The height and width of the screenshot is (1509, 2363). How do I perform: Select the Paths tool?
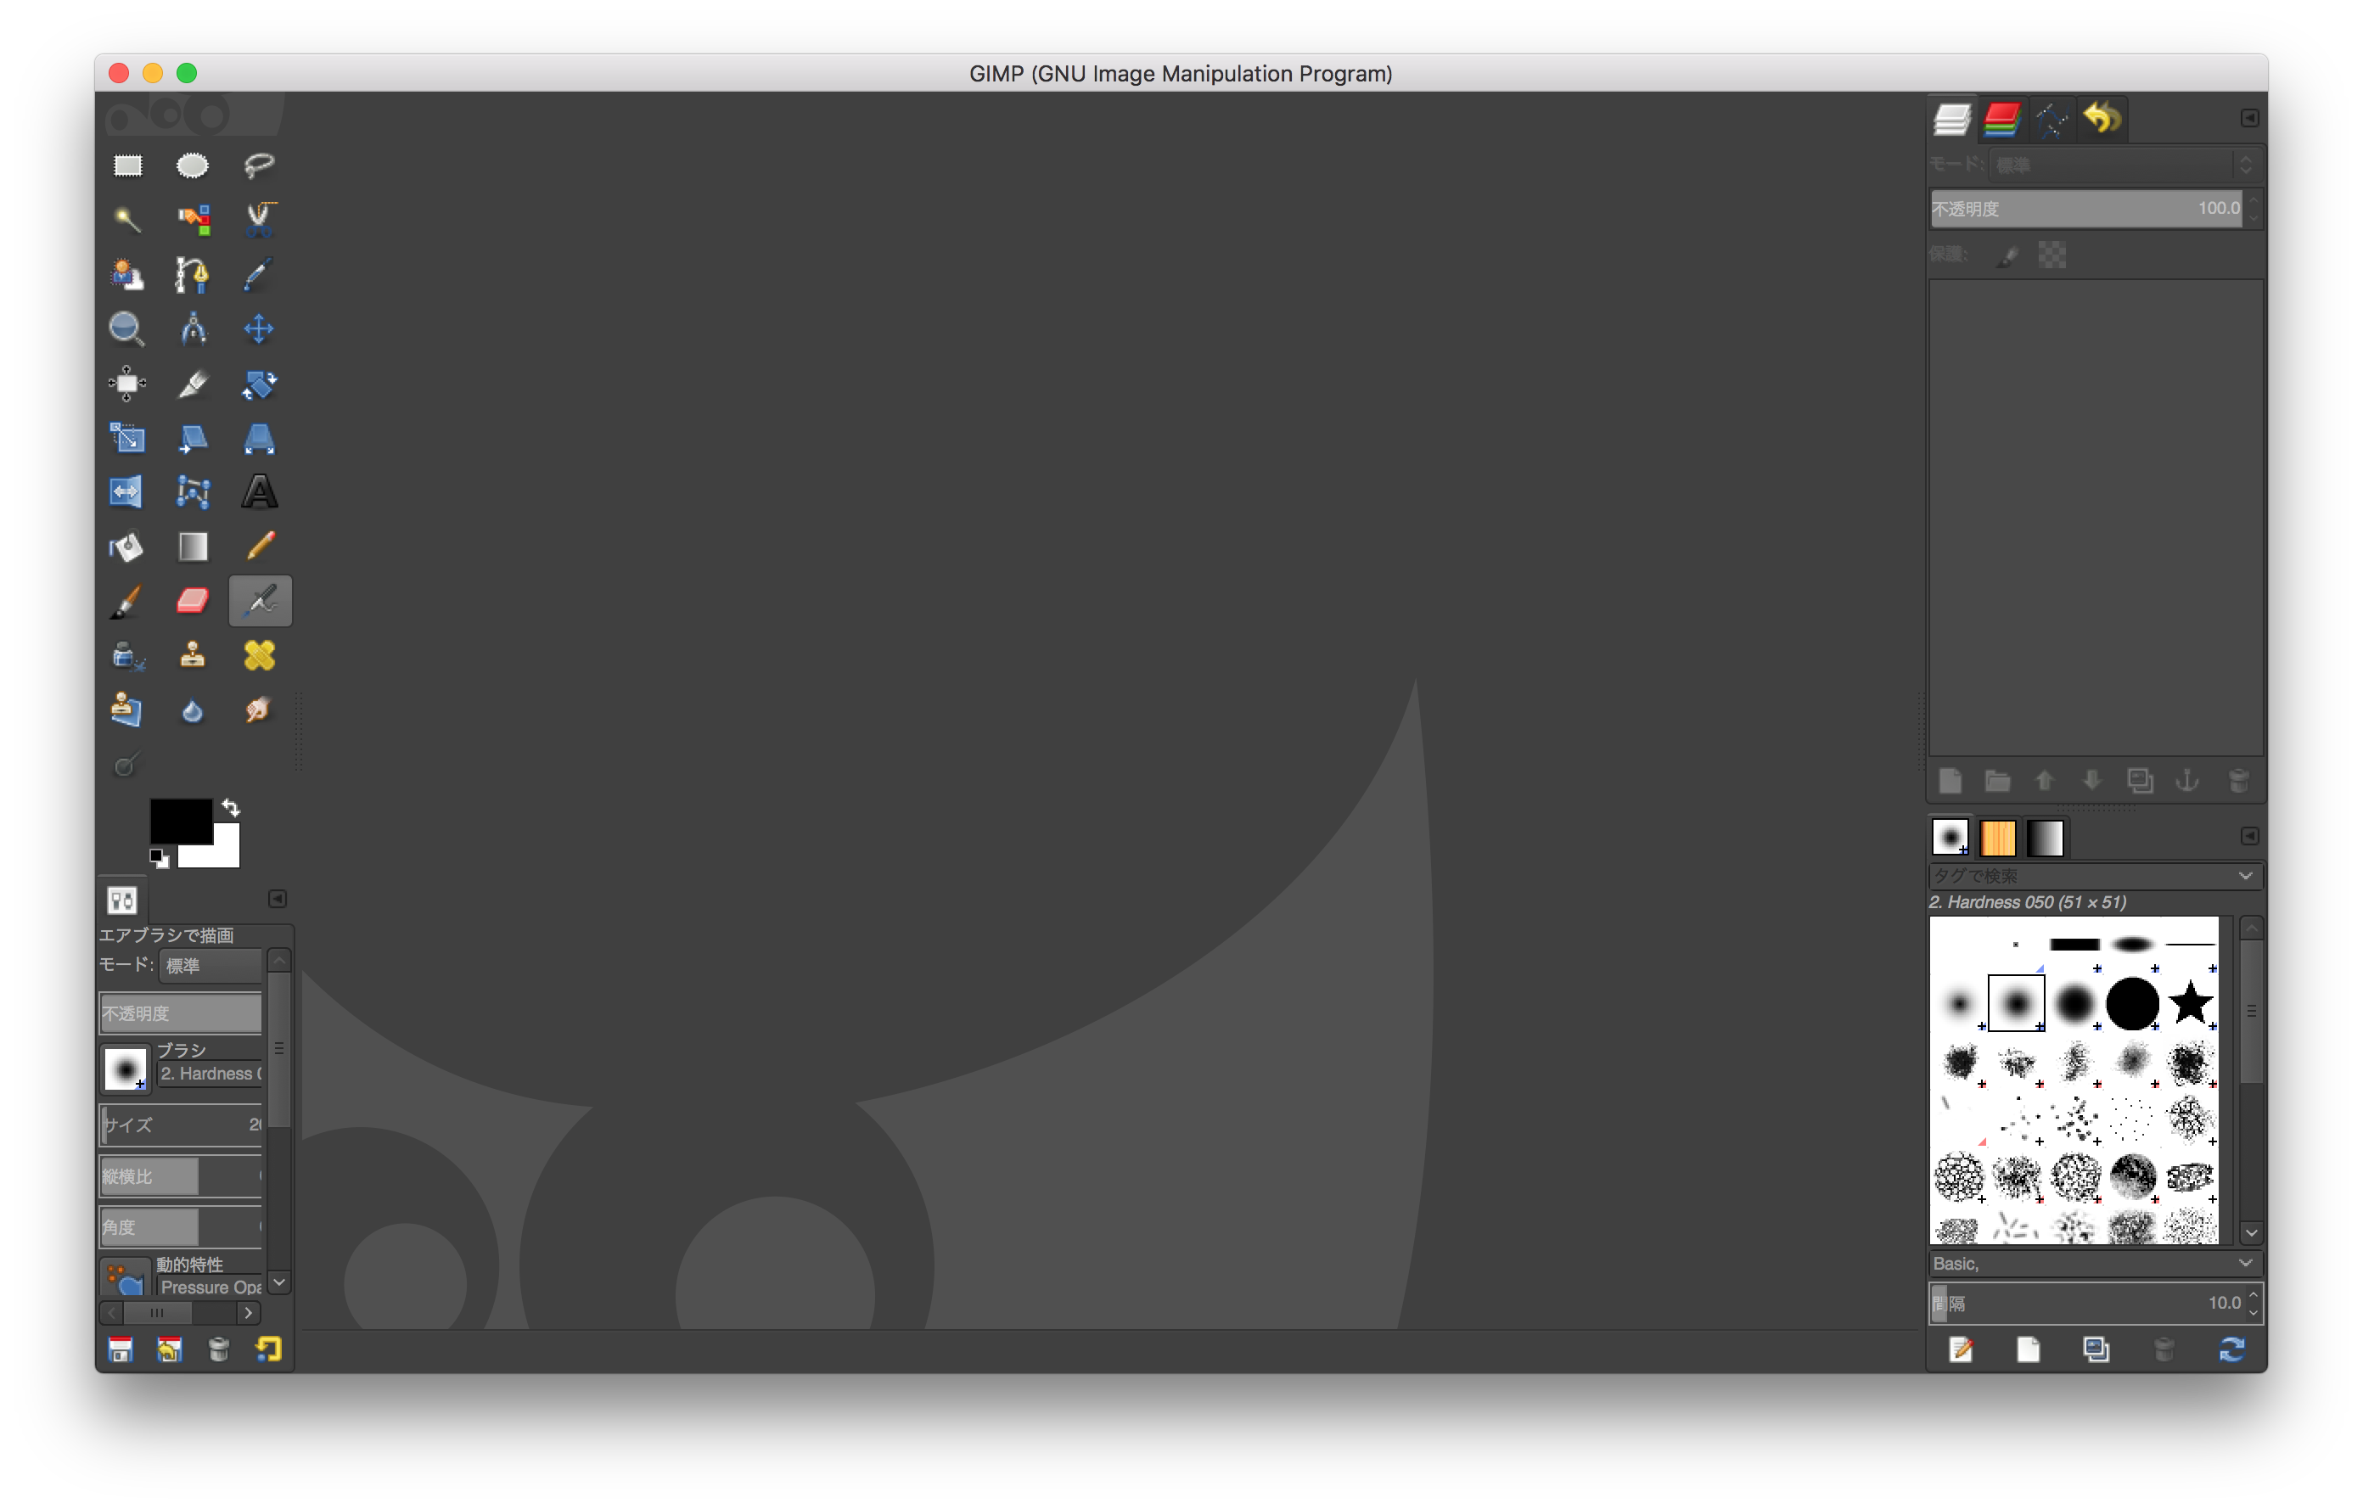point(193,274)
